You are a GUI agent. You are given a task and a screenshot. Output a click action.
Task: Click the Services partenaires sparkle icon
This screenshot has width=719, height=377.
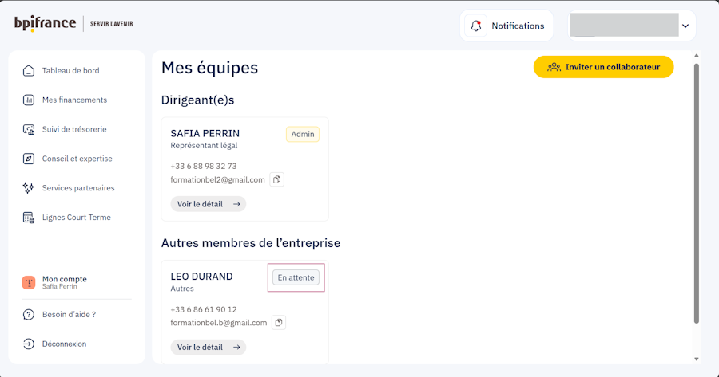point(29,188)
